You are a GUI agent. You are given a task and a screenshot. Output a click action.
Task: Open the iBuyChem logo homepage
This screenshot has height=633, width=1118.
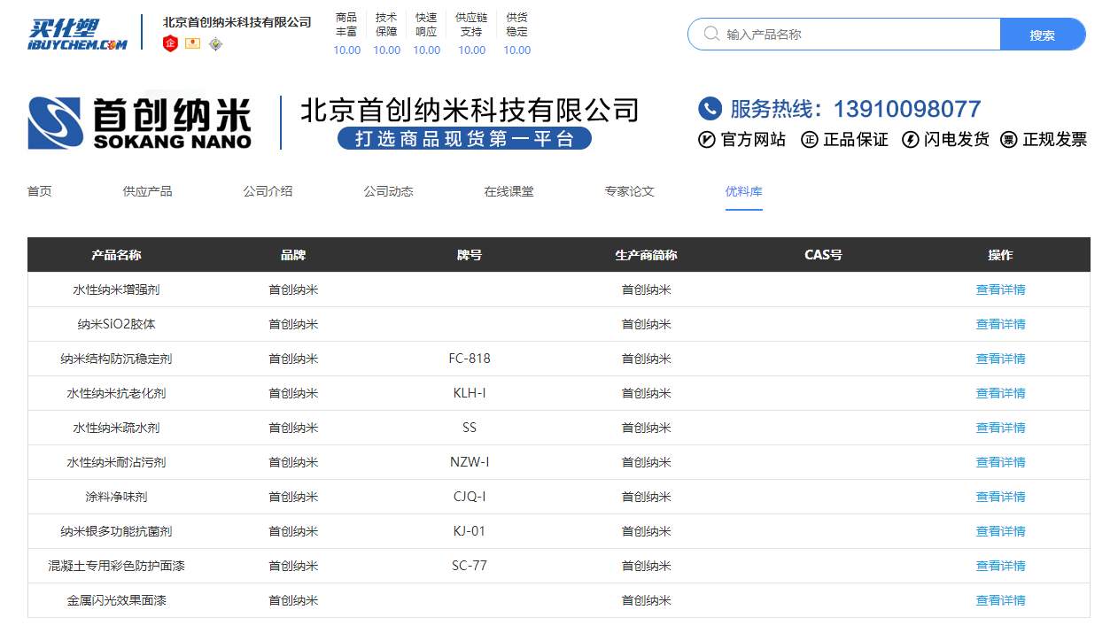(x=78, y=35)
